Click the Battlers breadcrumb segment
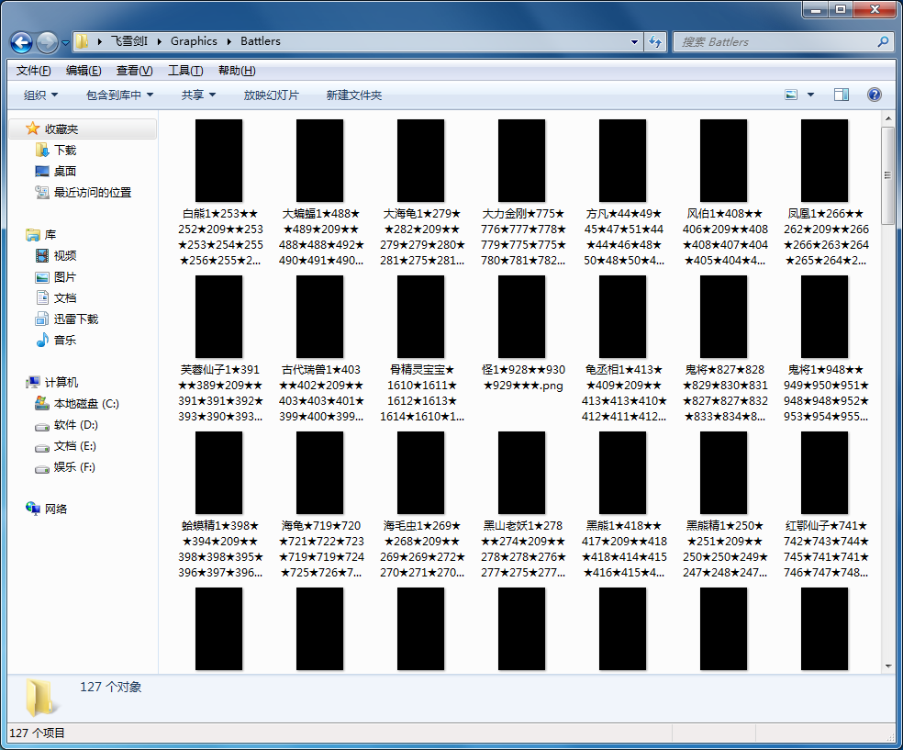903x750 pixels. point(261,41)
